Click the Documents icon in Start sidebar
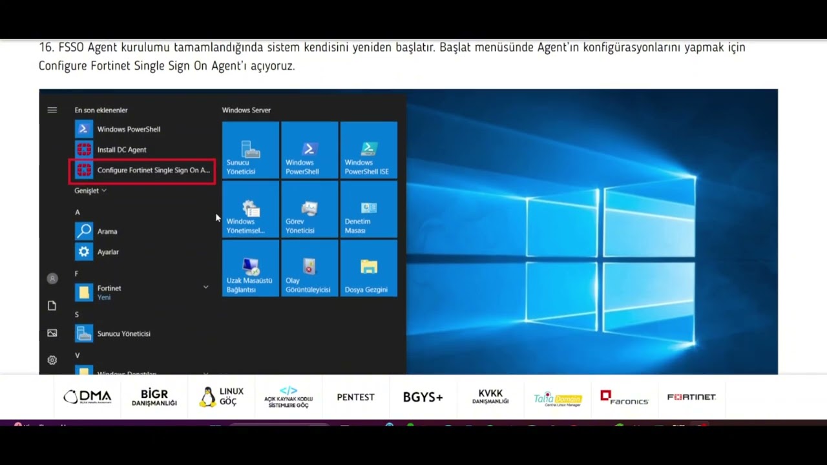 click(x=52, y=305)
